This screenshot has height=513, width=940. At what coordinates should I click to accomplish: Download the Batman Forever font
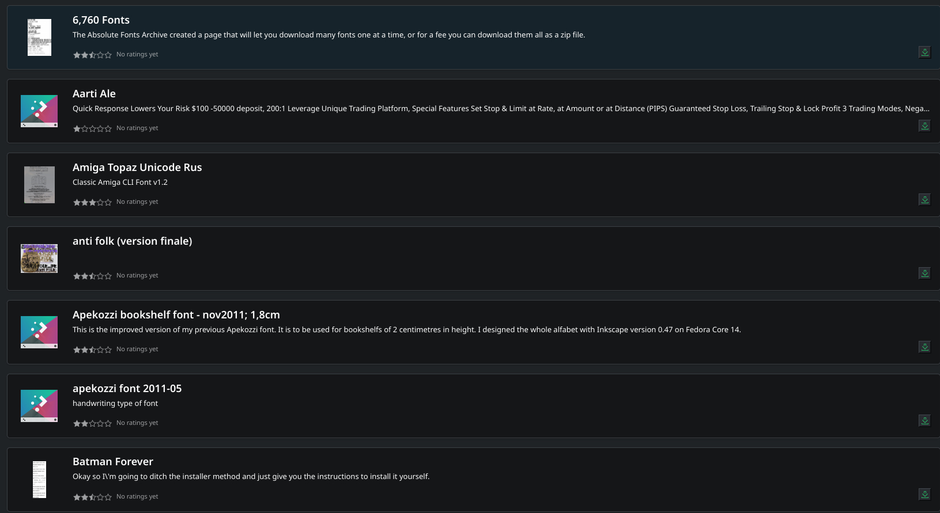924,495
